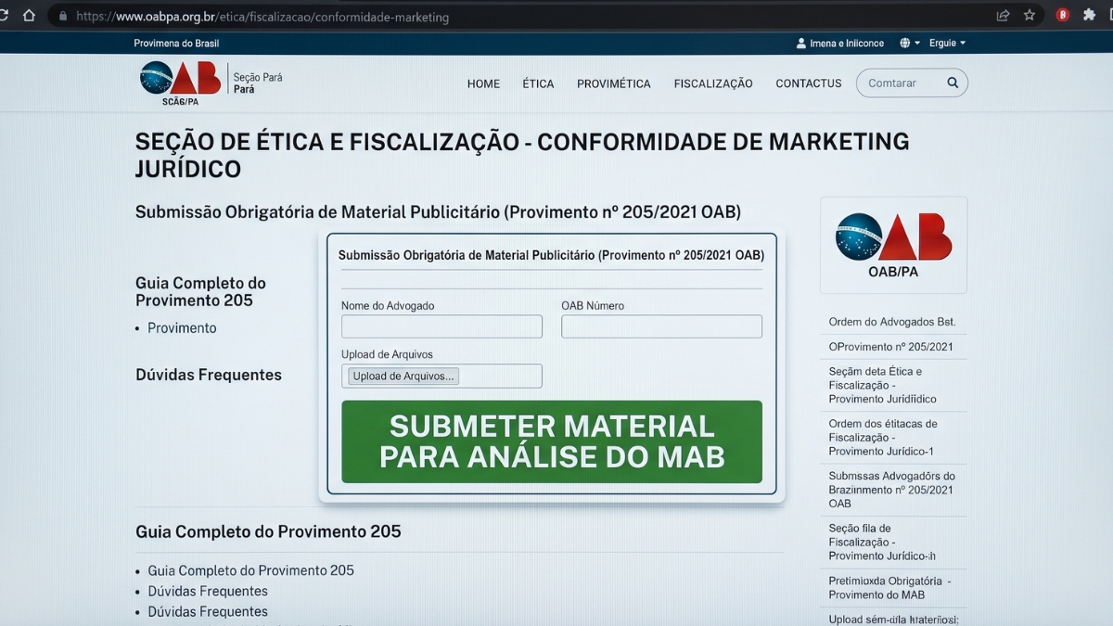This screenshot has width=1113, height=626.
Task: Open the OProvimento nº 205/2021 sidebar link
Action: pos(890,347)
